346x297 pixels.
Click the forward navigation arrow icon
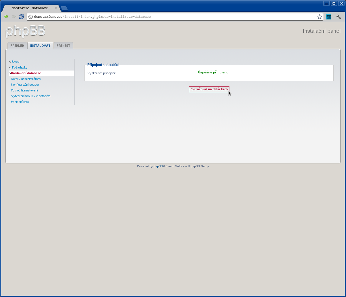(13, 17)
